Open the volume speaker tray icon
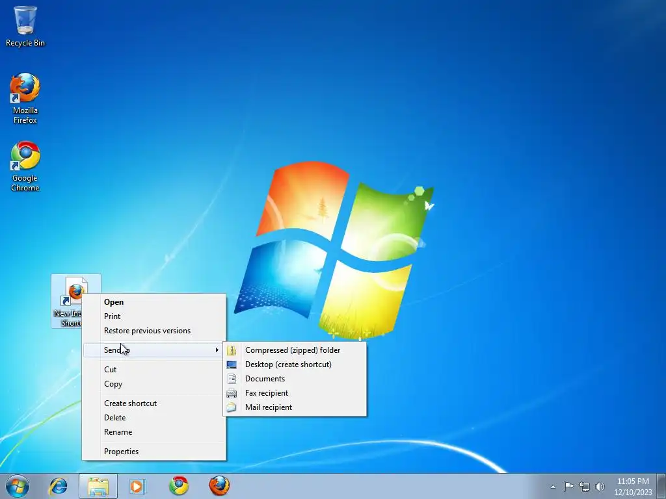Screen dimensions: 666x499 click(x=600, y=487)
